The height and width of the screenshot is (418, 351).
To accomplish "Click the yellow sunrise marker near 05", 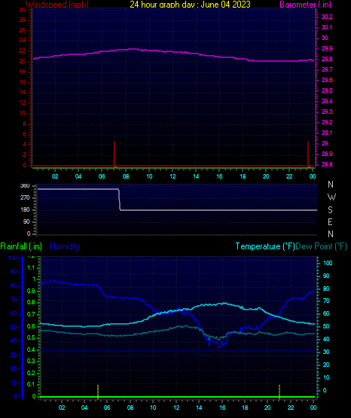I will [98, 392].
